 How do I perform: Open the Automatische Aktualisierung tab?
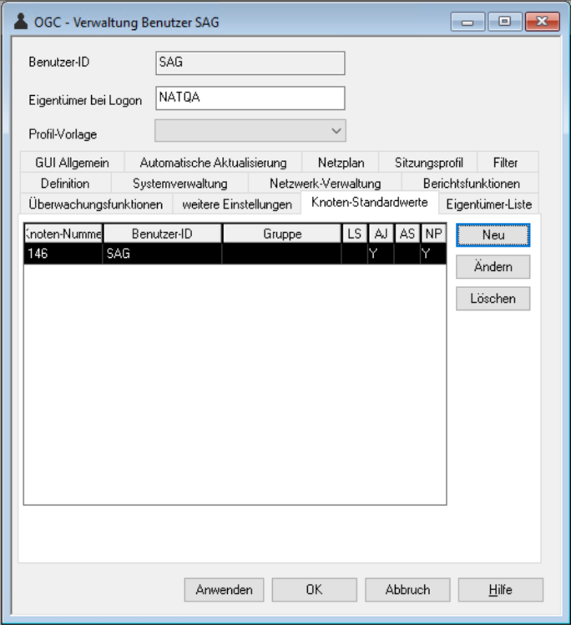[213, 163]
